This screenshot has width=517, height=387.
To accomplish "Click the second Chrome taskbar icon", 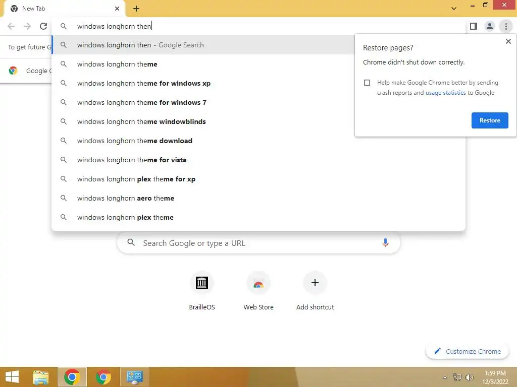I will [x=103, y=377].
